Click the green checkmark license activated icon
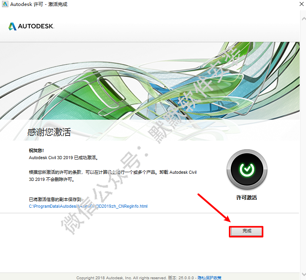 click(246, 170)
